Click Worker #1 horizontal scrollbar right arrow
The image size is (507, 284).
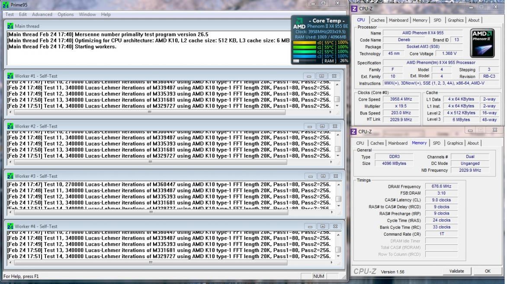330,112
